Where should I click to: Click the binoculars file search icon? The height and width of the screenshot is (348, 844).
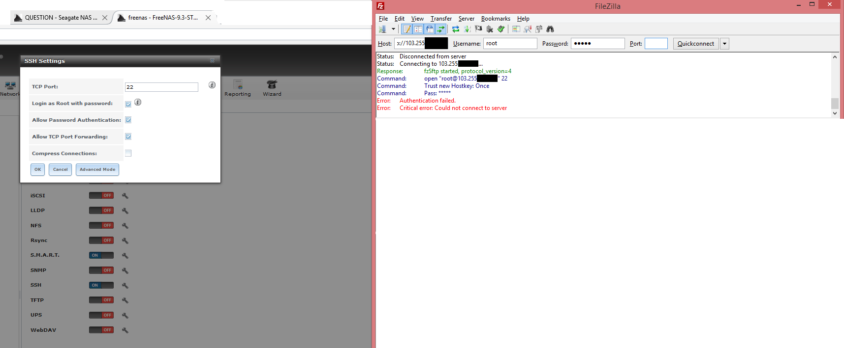pyautogui.click(x=550, y=29)
